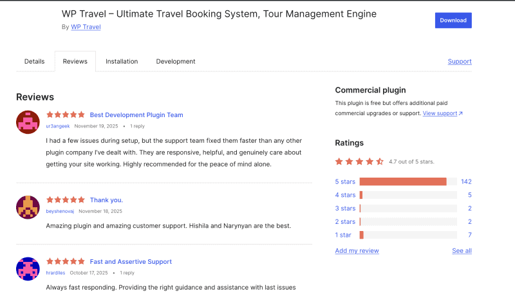515x296 pixels.
Task: Open Fast and Assertive Support review
Action: coord(131,261)
